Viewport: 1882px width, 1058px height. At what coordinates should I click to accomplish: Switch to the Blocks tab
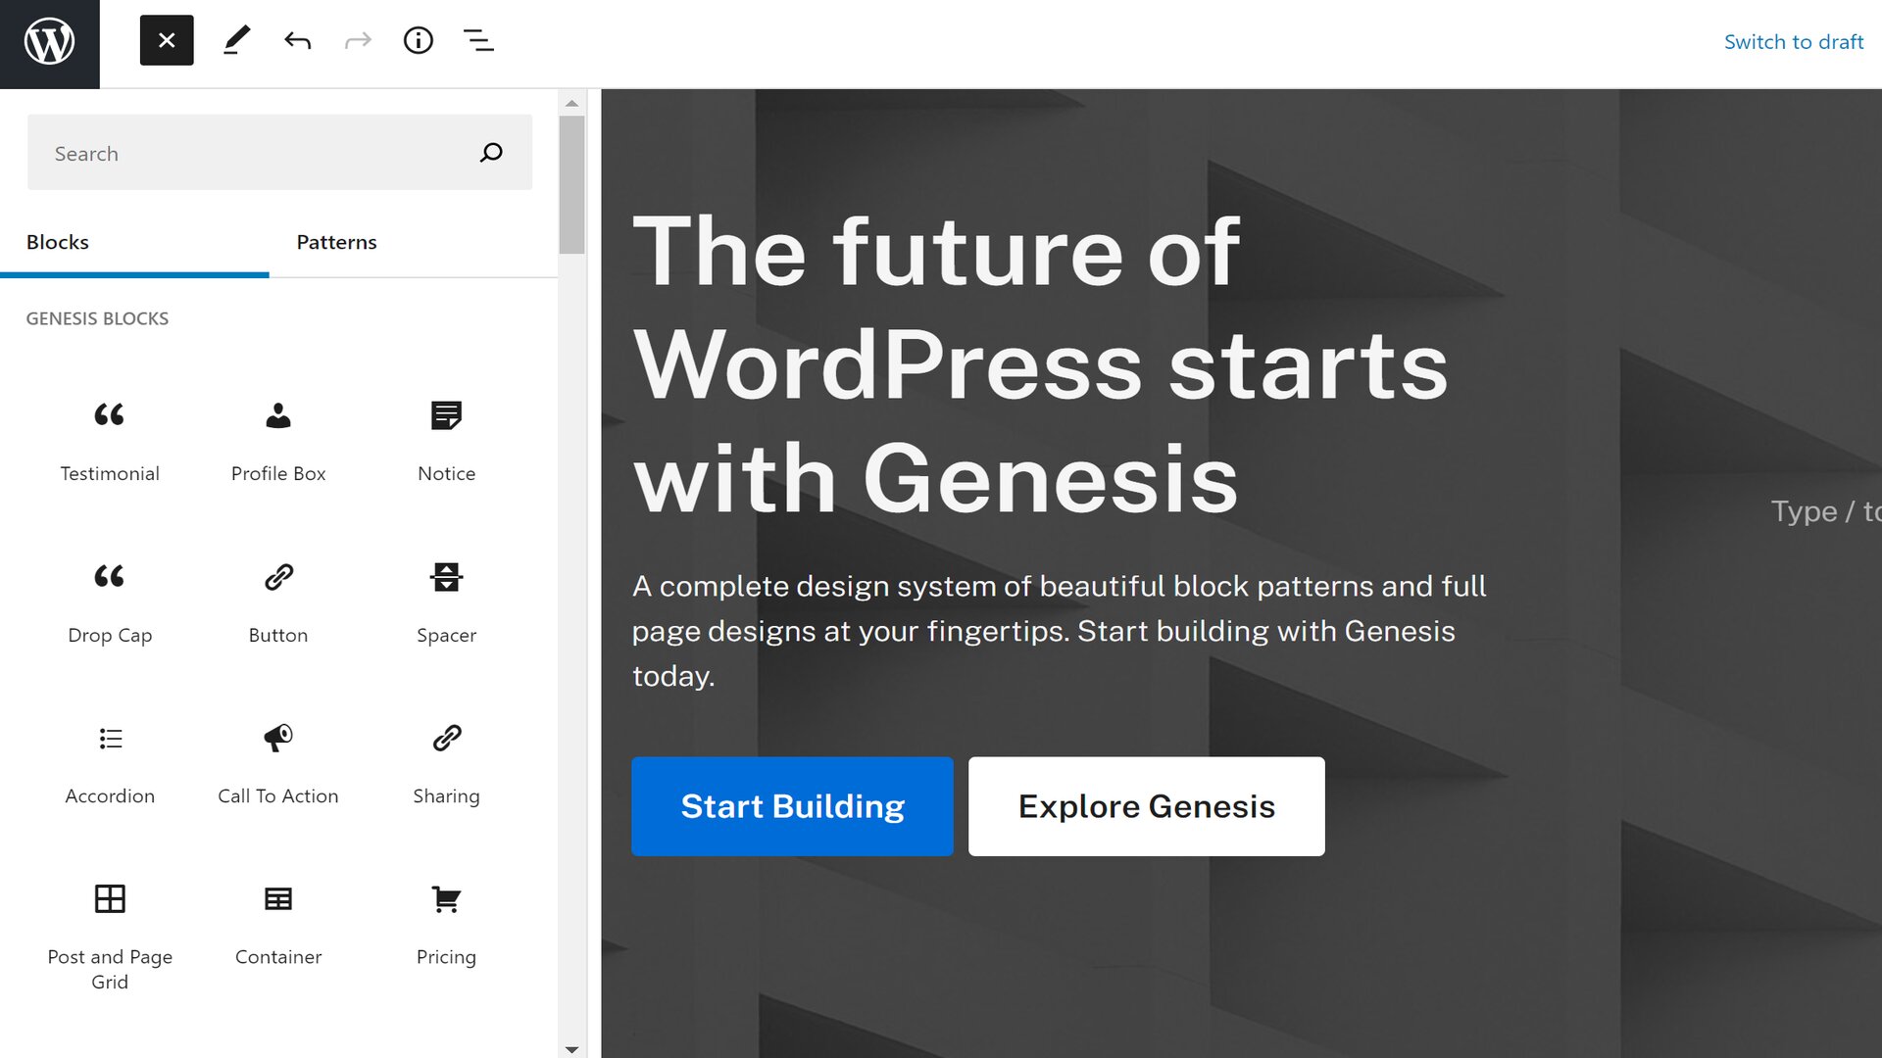pyautogui.click(x=134, y=242)
